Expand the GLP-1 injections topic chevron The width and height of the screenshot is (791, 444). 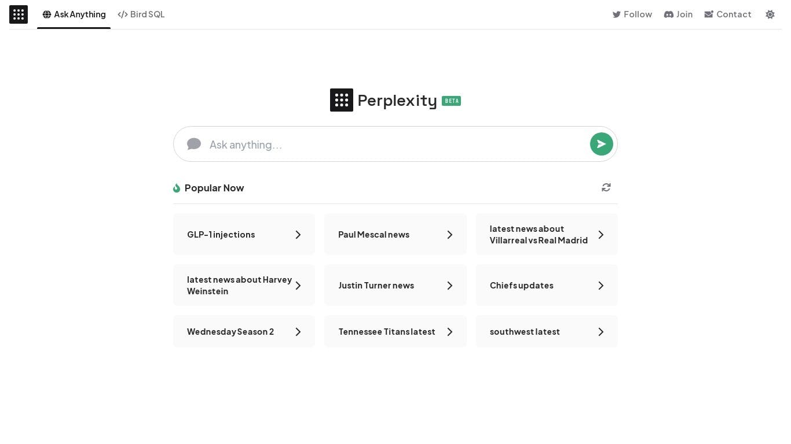[298, 235]
